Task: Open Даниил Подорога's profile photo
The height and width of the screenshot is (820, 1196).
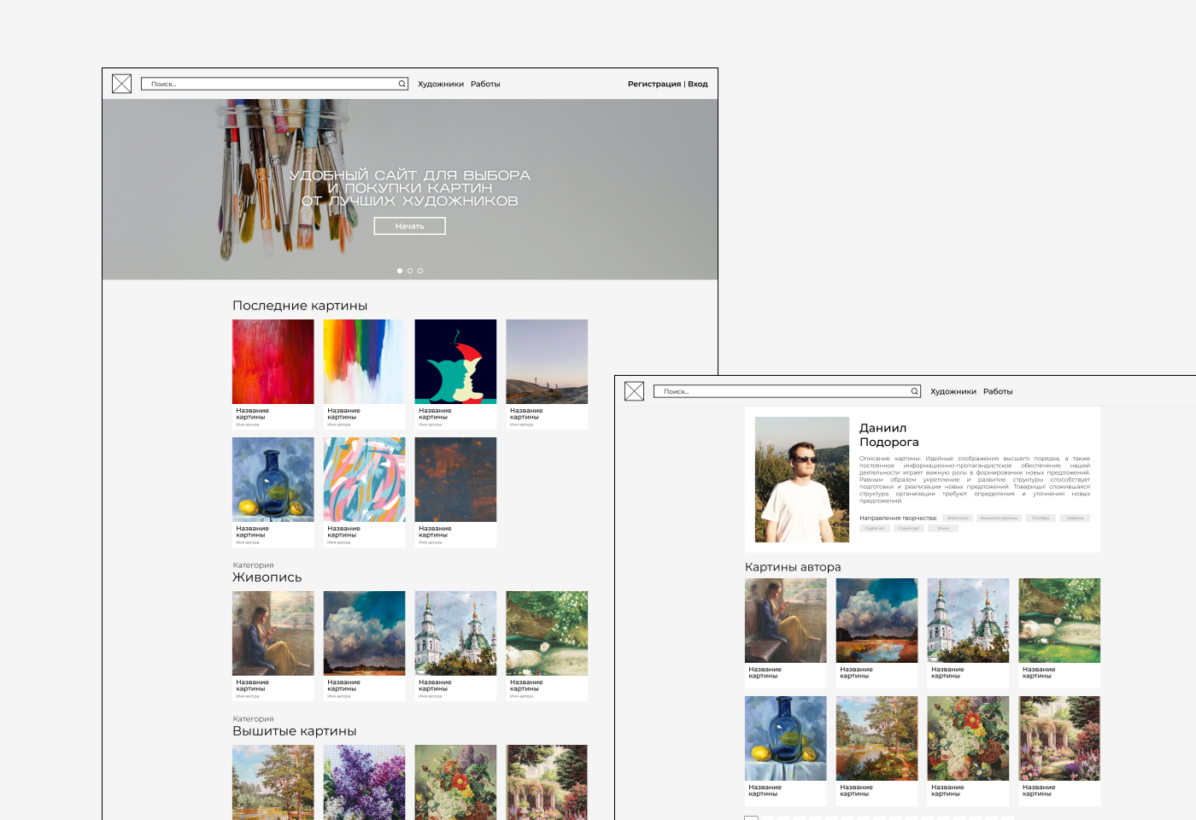Action: (x=802, y=479)
